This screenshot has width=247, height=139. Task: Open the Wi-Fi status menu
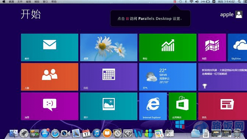point(191,1)
